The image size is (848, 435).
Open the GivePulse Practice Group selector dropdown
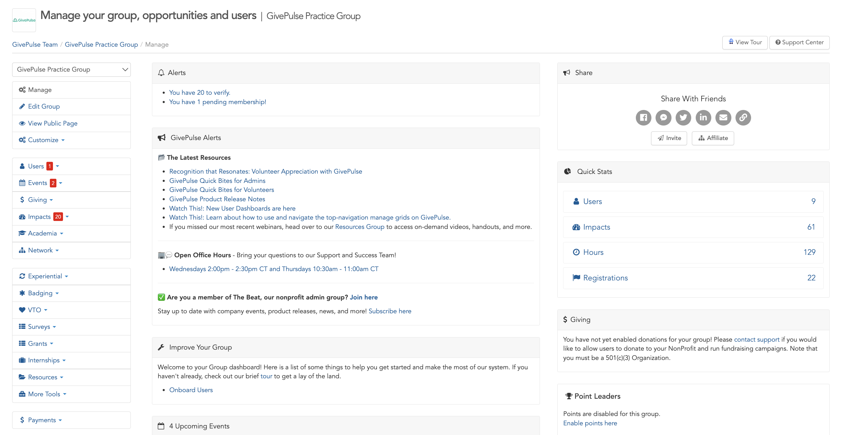pyautogui.click(x=71, y=70)
